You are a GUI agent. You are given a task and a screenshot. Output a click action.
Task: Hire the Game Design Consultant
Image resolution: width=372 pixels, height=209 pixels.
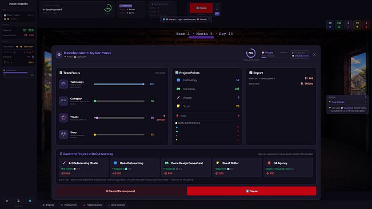[186, 168]
